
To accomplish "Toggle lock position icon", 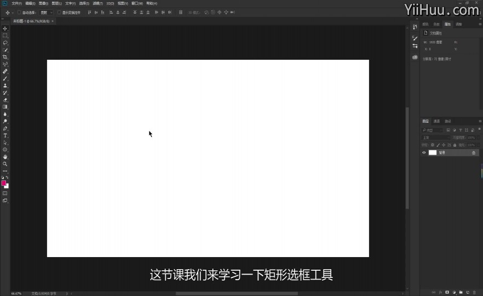I will 444,145.
